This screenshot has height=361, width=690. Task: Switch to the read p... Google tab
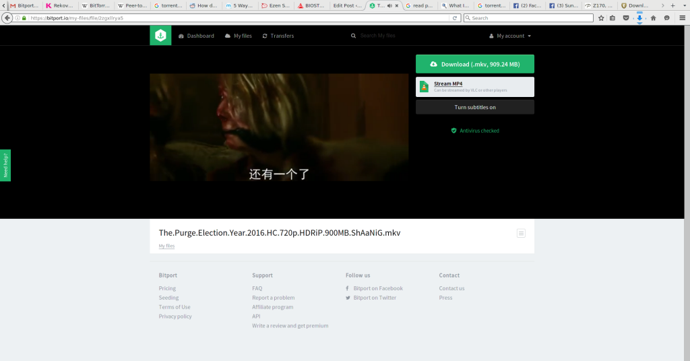coord(419,5)
